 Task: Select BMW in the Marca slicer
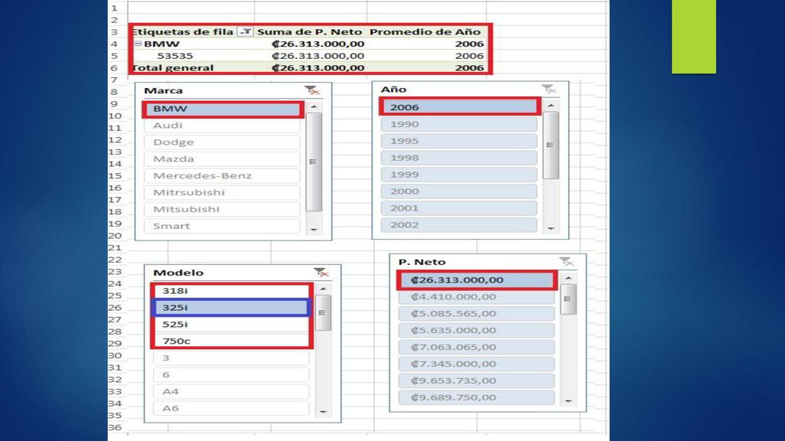223,109
